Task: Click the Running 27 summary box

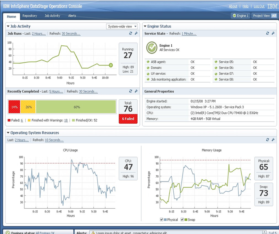Action: click(x=128, y=59)
